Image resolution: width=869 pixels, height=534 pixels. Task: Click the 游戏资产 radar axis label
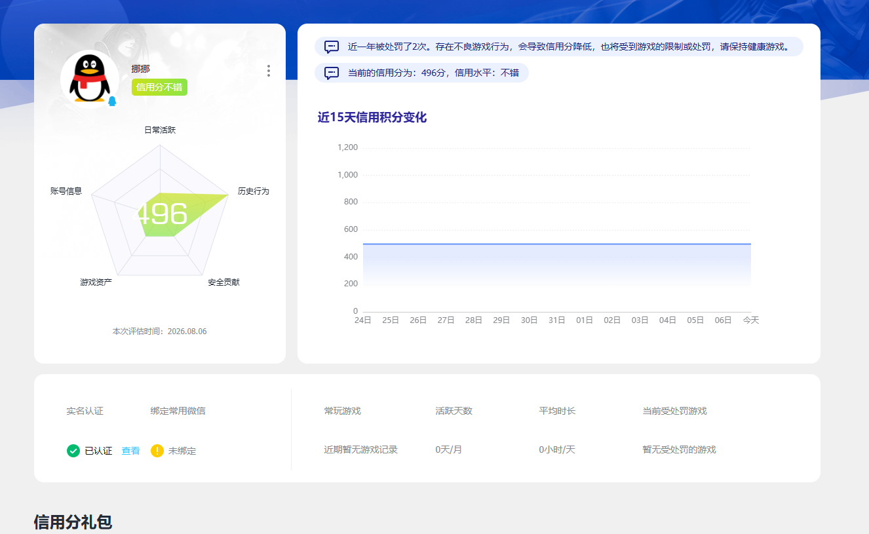click(x=96, y=282)
